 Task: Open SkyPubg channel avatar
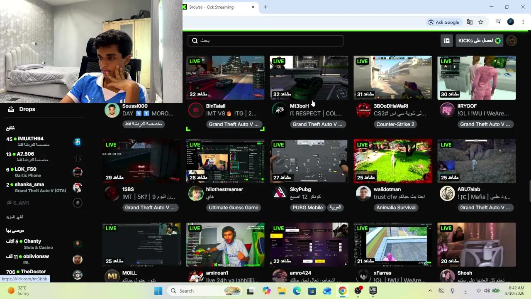tap(280, 194)
